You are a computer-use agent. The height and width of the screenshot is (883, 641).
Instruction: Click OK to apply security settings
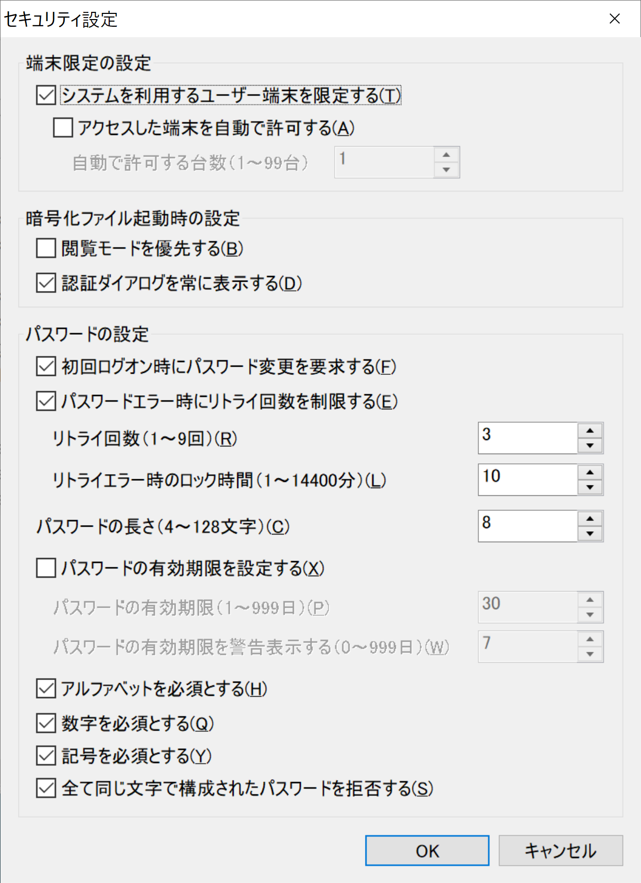[x=427, y=851]
